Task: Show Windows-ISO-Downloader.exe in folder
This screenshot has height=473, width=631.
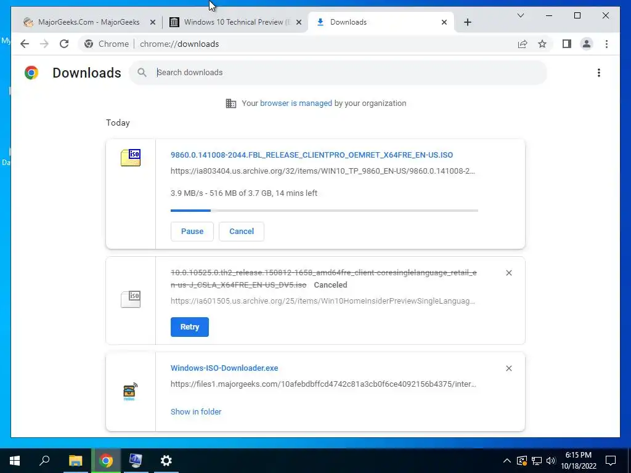Action: click(x=196, y=411)
